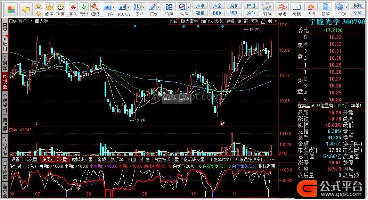Click the 指标说明 indicator description button
Image resolution: width=368 pixels, height=200 pixels.
click(x=267, y=166)
